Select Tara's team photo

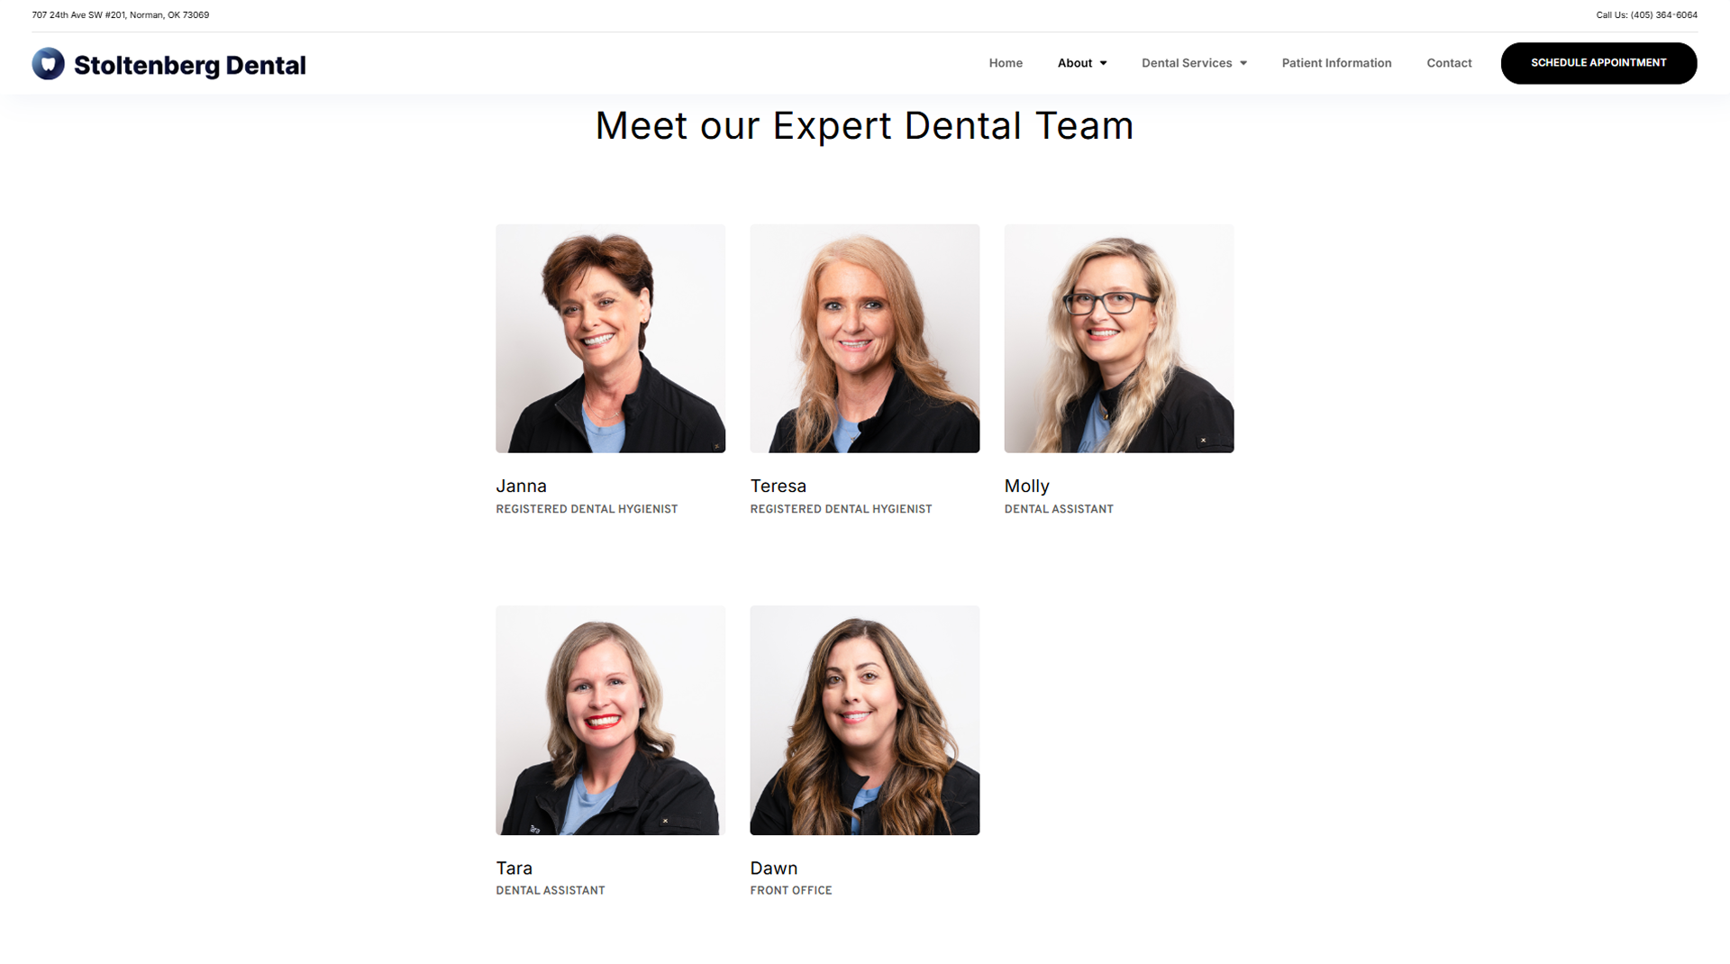coord(610,720)
